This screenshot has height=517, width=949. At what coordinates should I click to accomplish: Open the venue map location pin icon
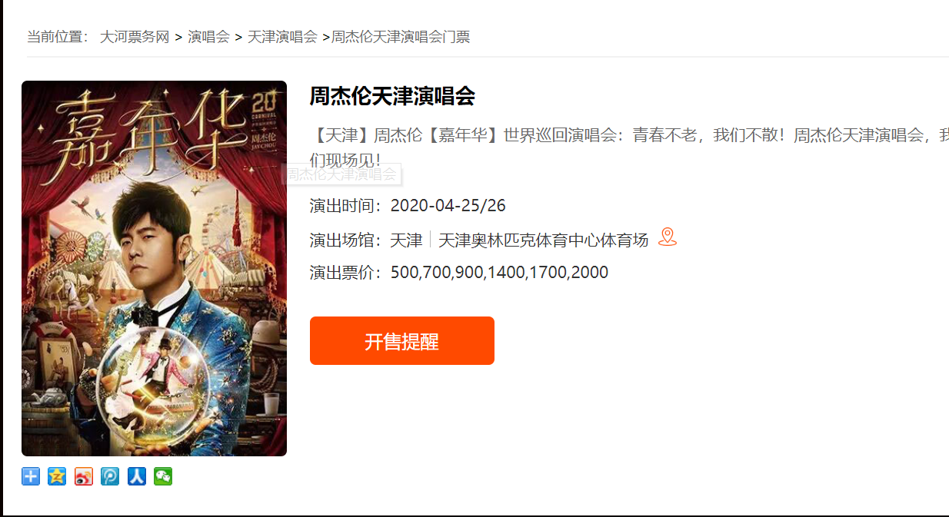tap(668, 237)
